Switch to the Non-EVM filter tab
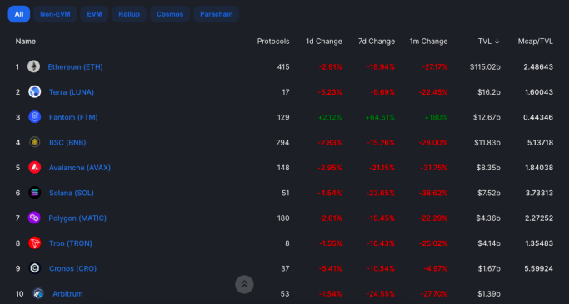 pyautogui.click(x=55, y=14)
